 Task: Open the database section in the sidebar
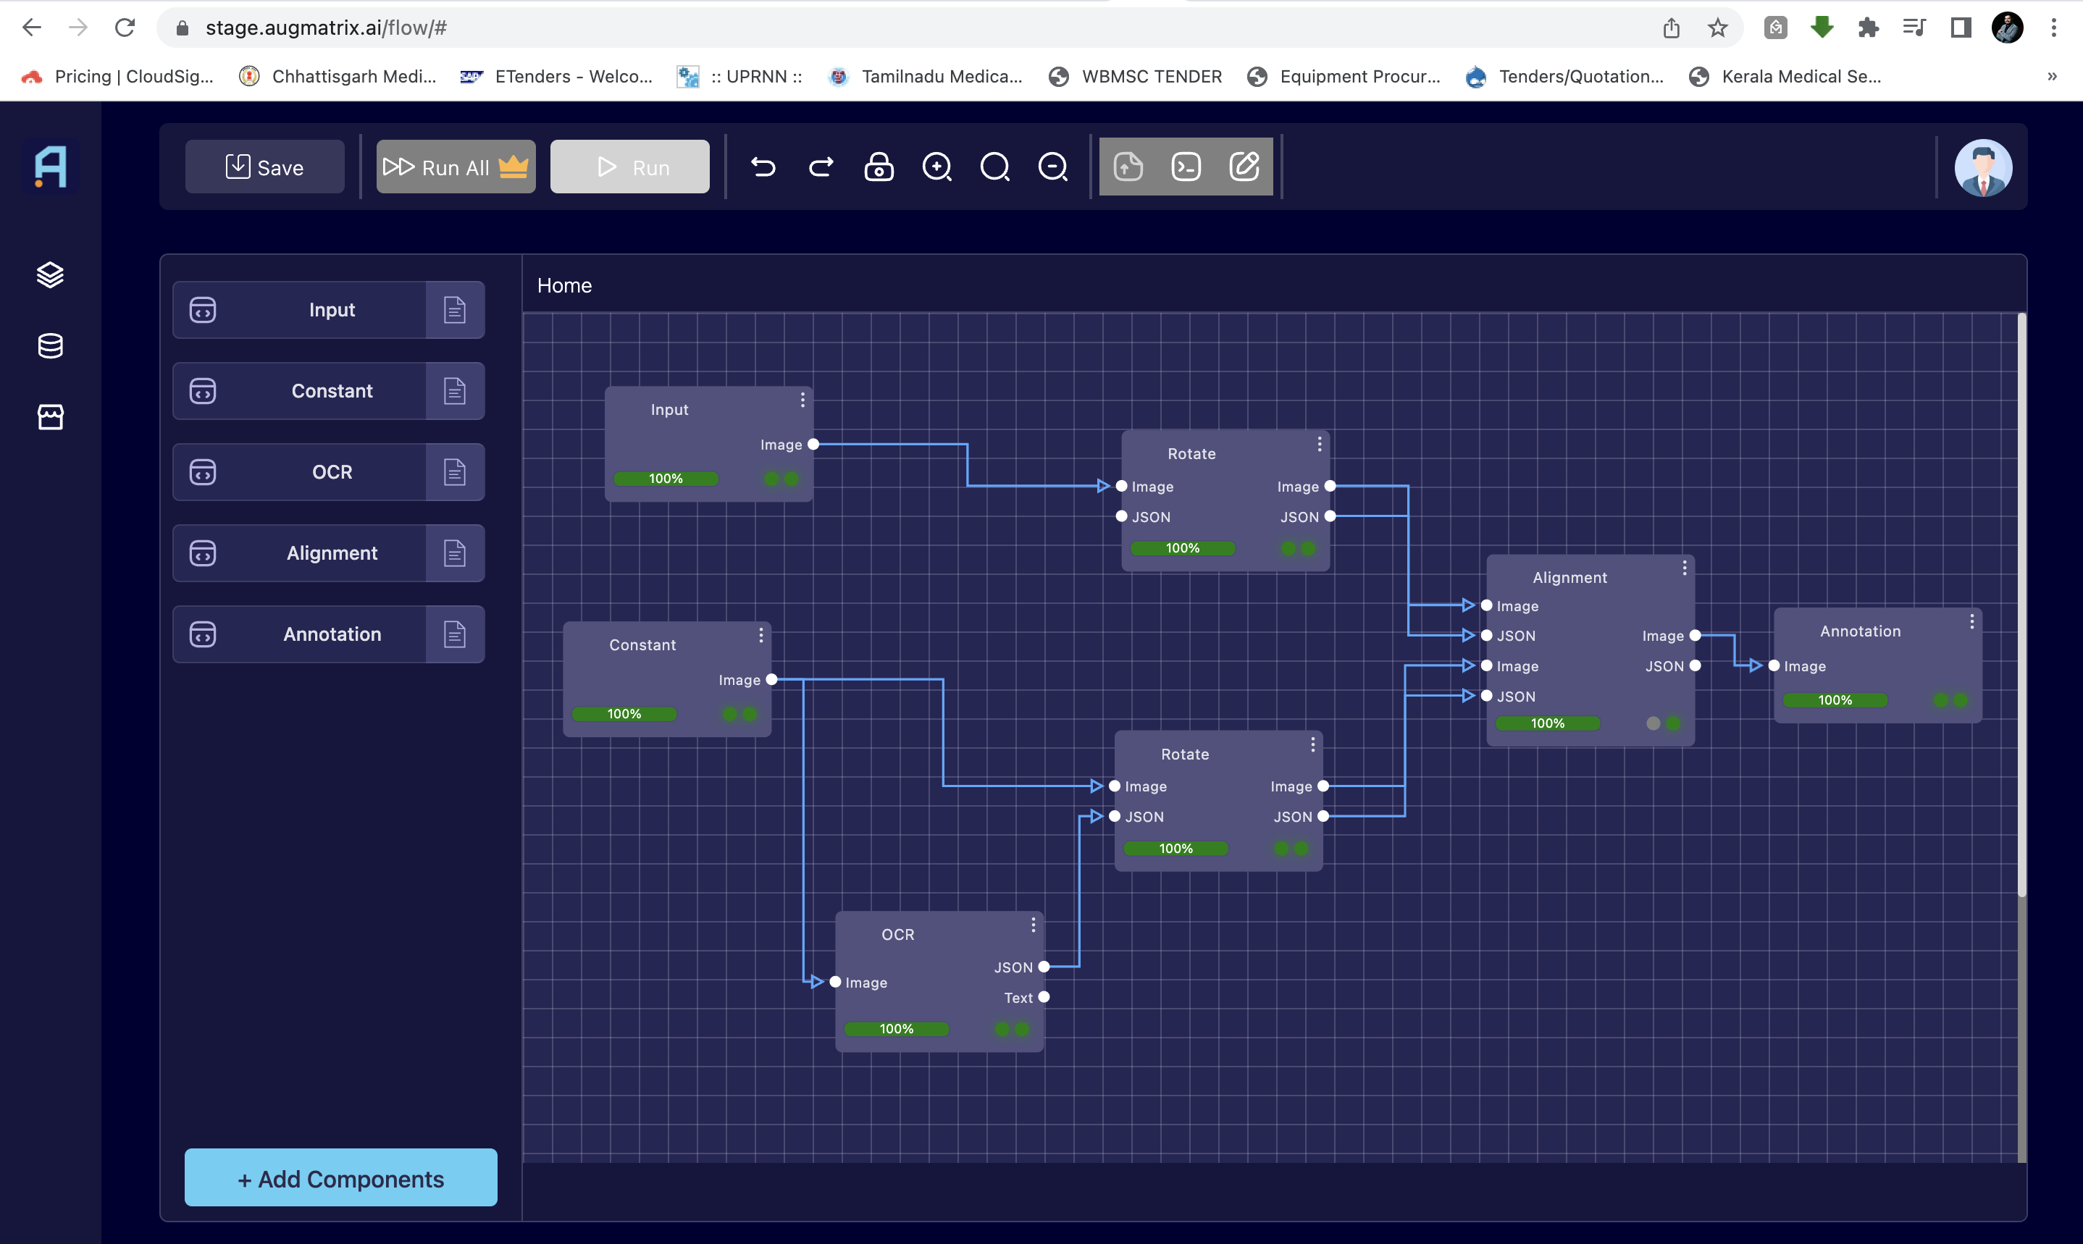(x=50, y=345)
